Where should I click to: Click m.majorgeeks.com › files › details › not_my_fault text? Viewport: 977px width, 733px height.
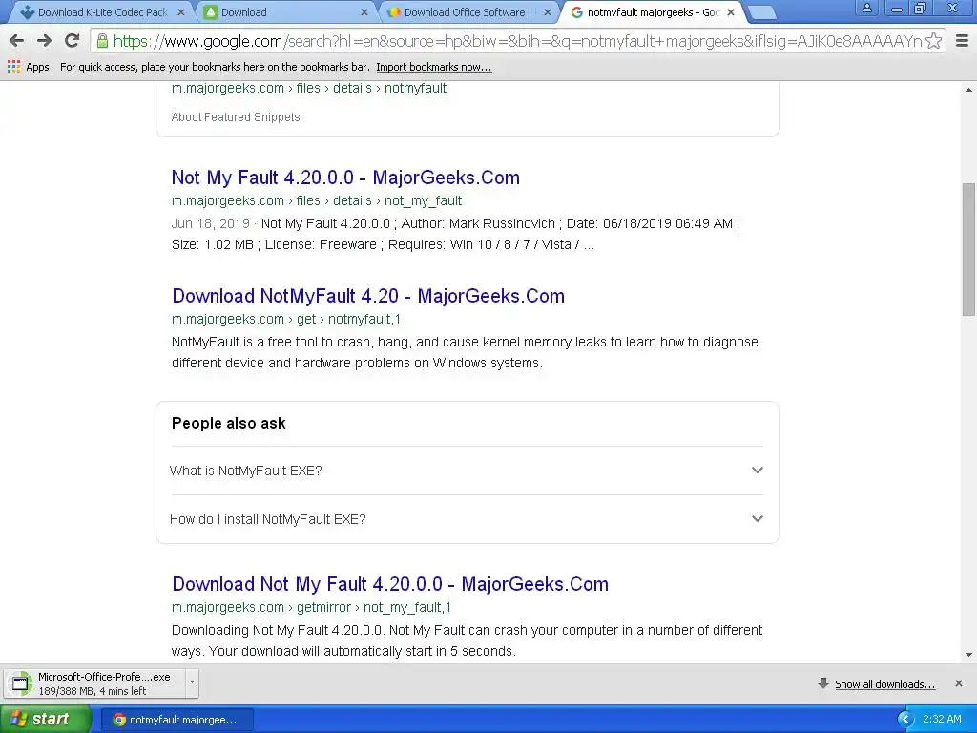317,200
